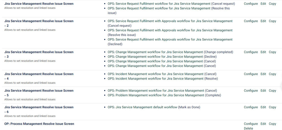Select screen name ending in '– 4'
The image size is (282, 130).
pos(39,76)
